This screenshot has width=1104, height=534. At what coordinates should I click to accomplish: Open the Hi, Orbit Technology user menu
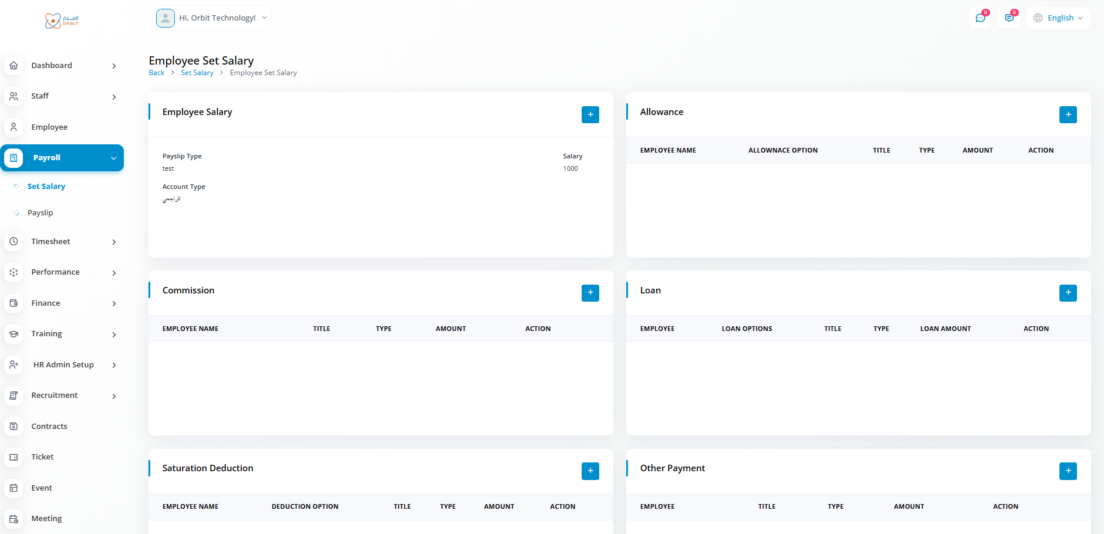(x=212, y=18)
